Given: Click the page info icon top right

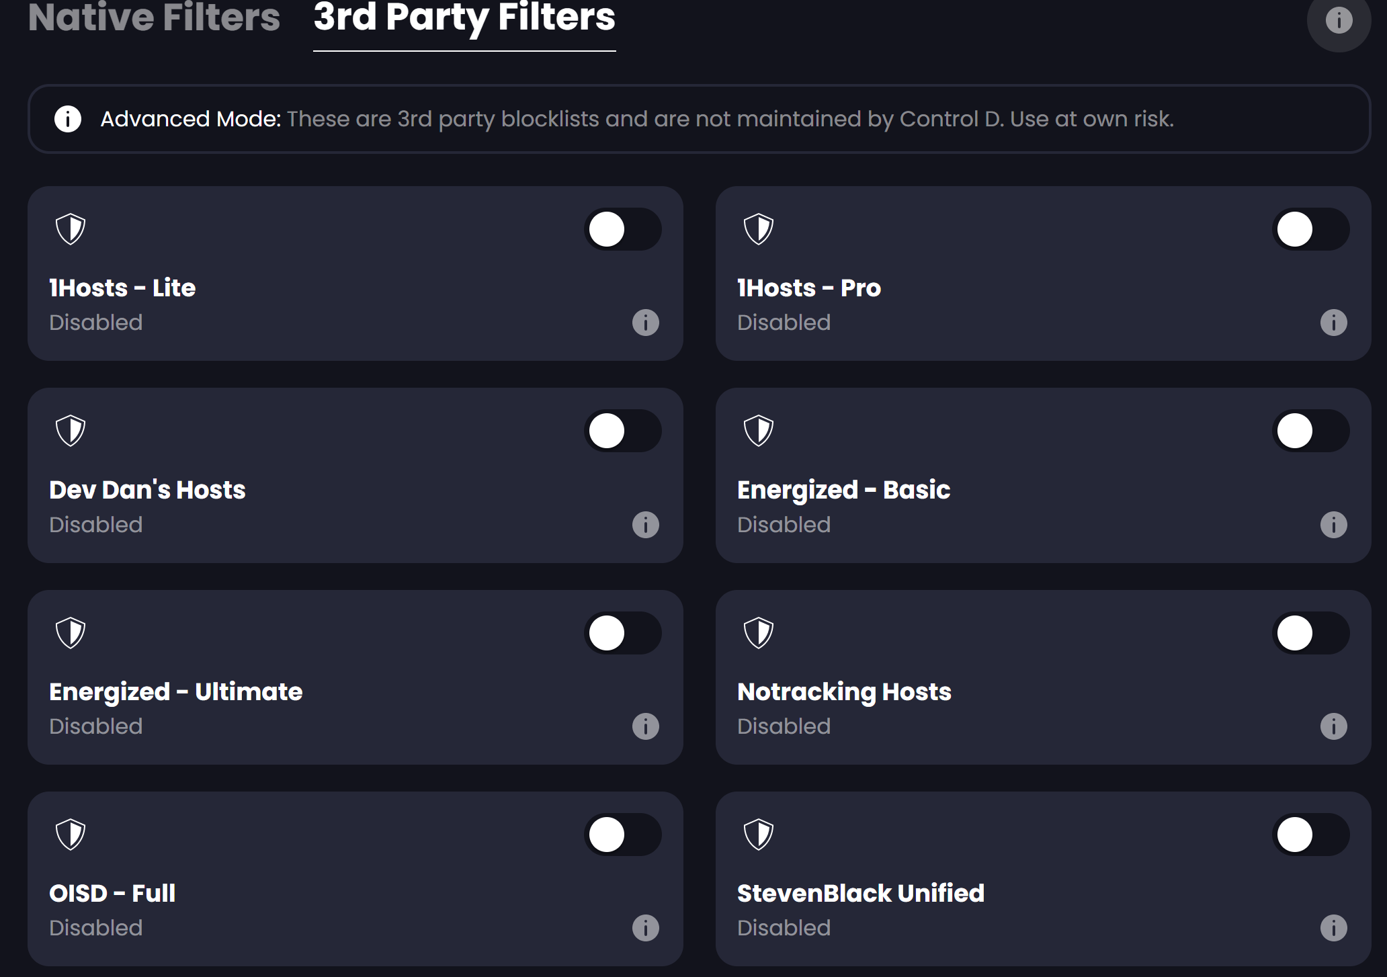Looking at the screenshot, I should pyautogui.click(x=1339, y=20).
